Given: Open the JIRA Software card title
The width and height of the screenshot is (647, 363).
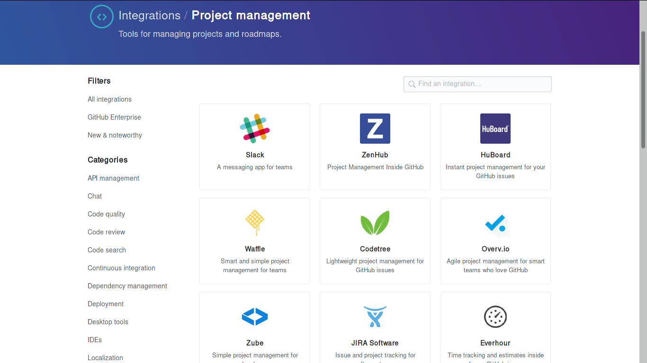Looking at the screenshot, I should [375, 343].
